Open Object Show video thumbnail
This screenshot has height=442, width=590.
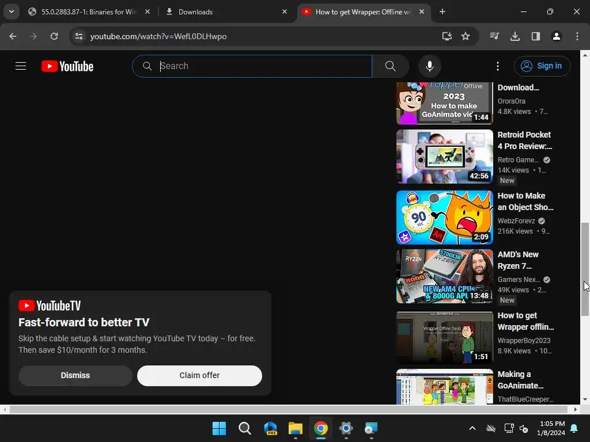(x=444, y=217)
